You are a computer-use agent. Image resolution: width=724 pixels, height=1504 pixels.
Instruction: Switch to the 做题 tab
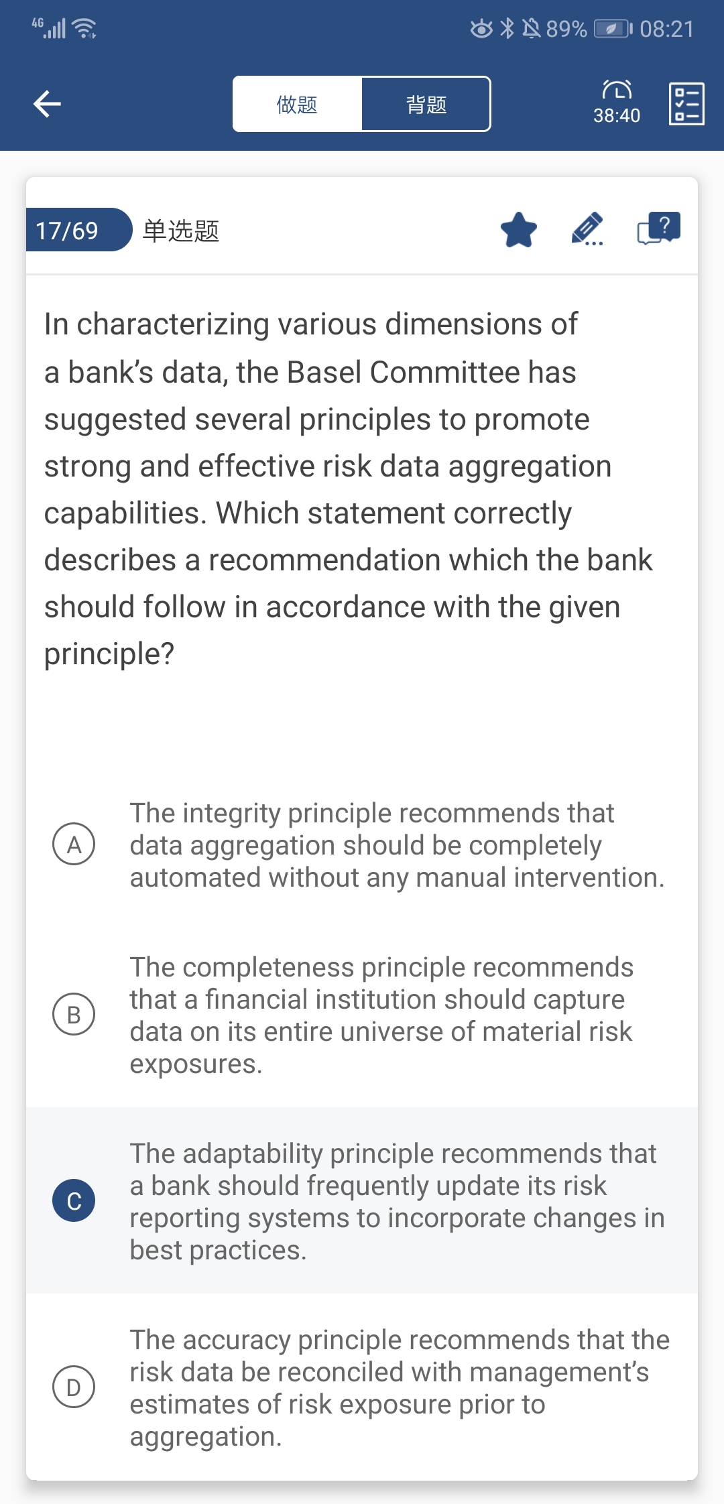pos(298,104)
